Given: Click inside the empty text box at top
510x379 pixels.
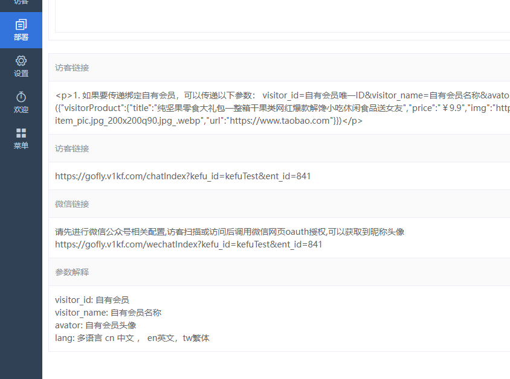Looking at the screenshot, I should coord(282,16).
